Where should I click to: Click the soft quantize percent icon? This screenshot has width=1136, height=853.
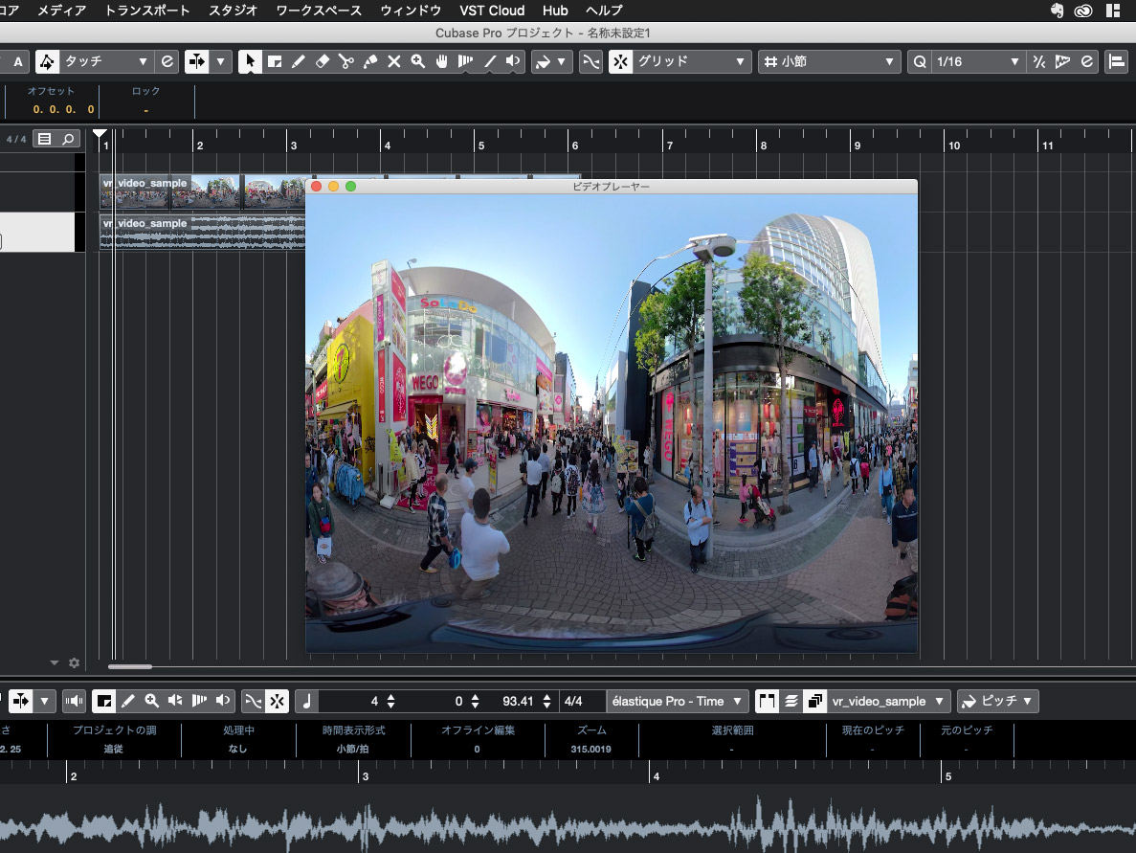1039,61
